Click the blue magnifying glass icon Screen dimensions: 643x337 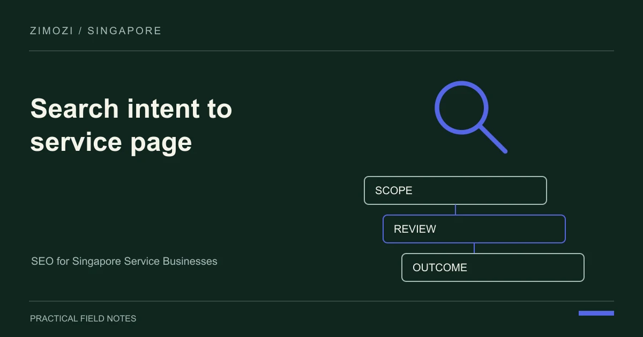470,117
